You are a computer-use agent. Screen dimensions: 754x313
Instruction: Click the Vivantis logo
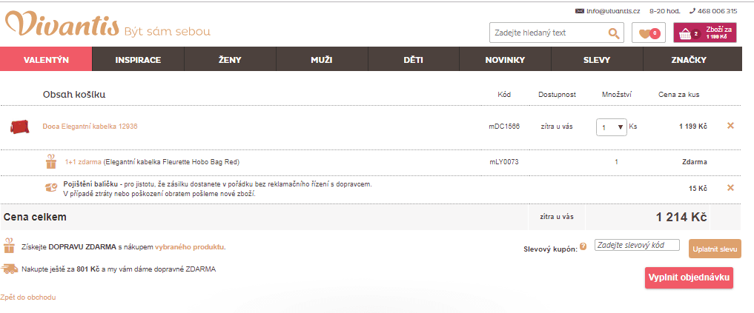(62, 25)
